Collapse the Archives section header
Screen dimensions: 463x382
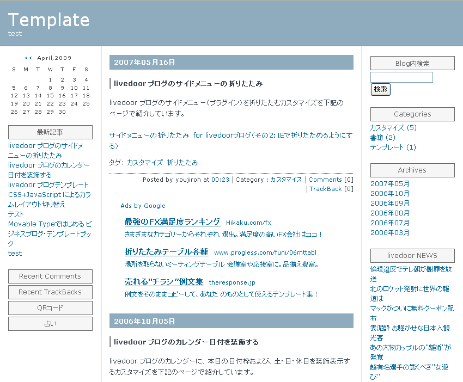412,170
